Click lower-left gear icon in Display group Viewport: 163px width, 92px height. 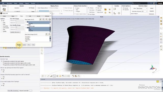tap(105, 13)
